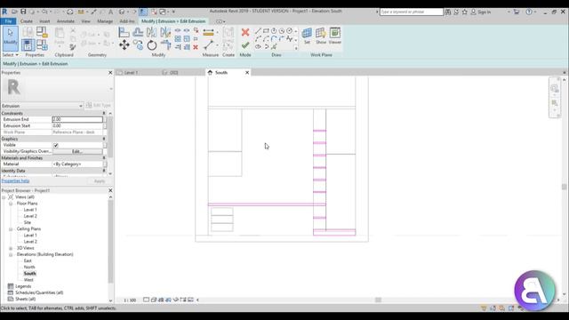
Task: Click the Mirror - Pick Axis tool
Action: coord(152,32)
